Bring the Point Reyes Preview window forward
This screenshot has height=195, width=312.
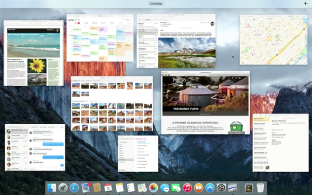coord(34,53)
